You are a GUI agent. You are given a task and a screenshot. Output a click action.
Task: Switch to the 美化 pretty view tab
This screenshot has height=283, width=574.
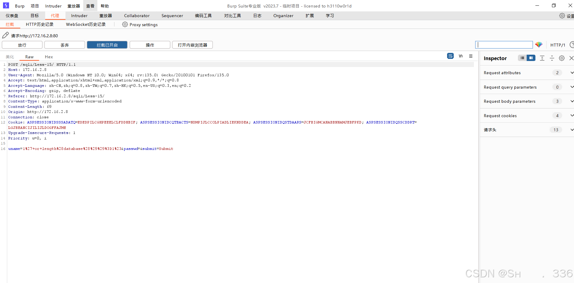[10, 57]
